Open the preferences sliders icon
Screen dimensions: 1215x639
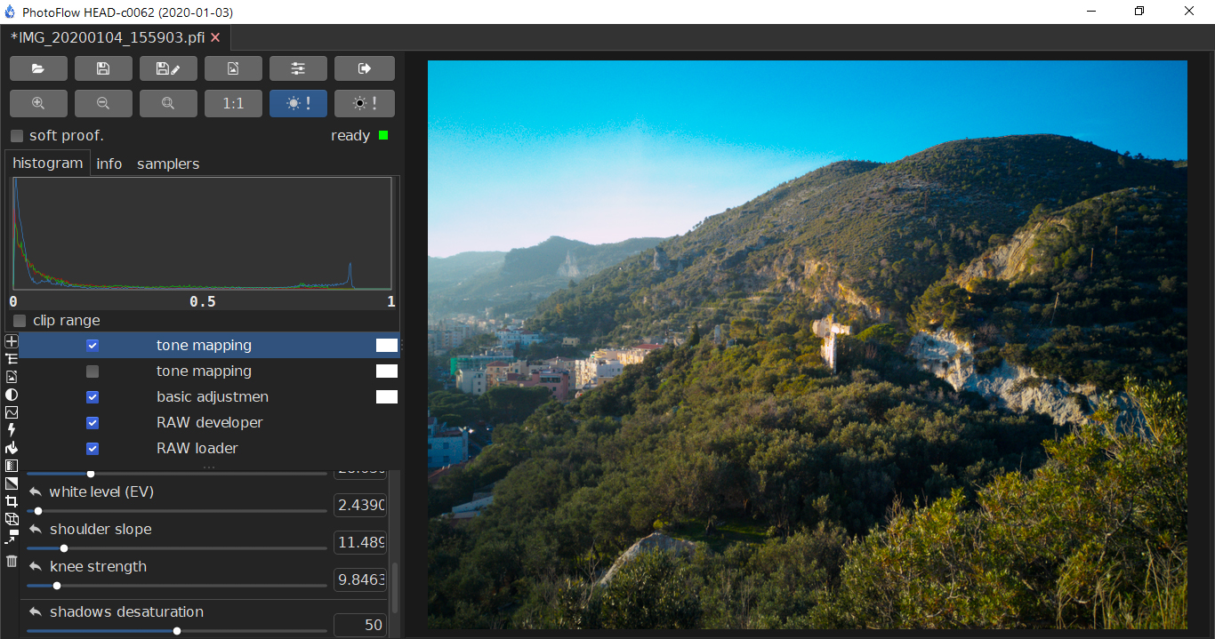coord(298,68)
